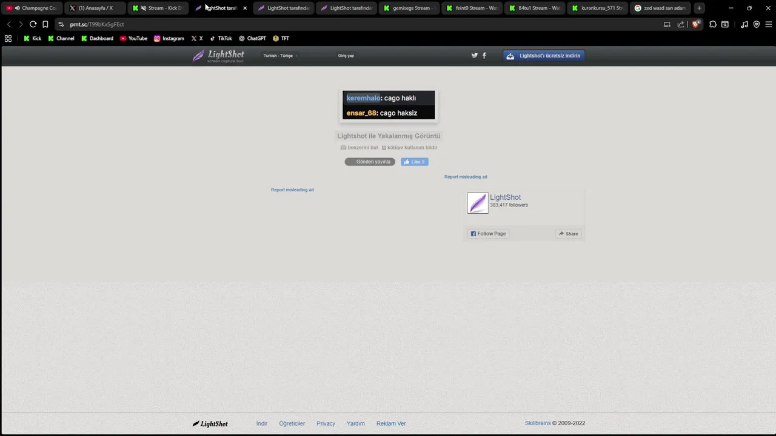The height and width of the screenshot is (436, 776).
Task: Click the LightShot feather logo in header
Action: [x=218, y=56]
